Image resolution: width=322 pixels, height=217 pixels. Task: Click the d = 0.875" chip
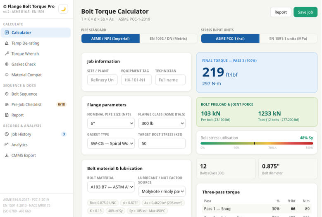(x=130, y=203)
